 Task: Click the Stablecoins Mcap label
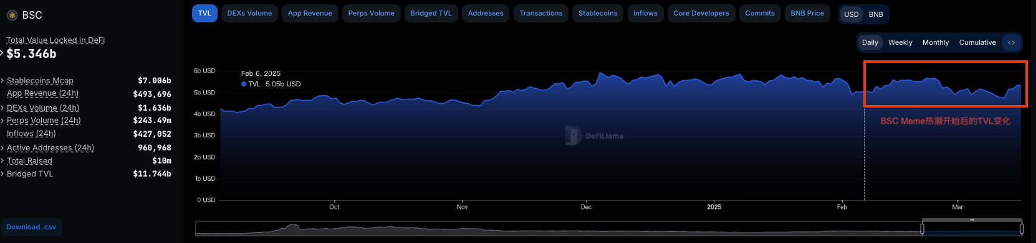point(40,81)
